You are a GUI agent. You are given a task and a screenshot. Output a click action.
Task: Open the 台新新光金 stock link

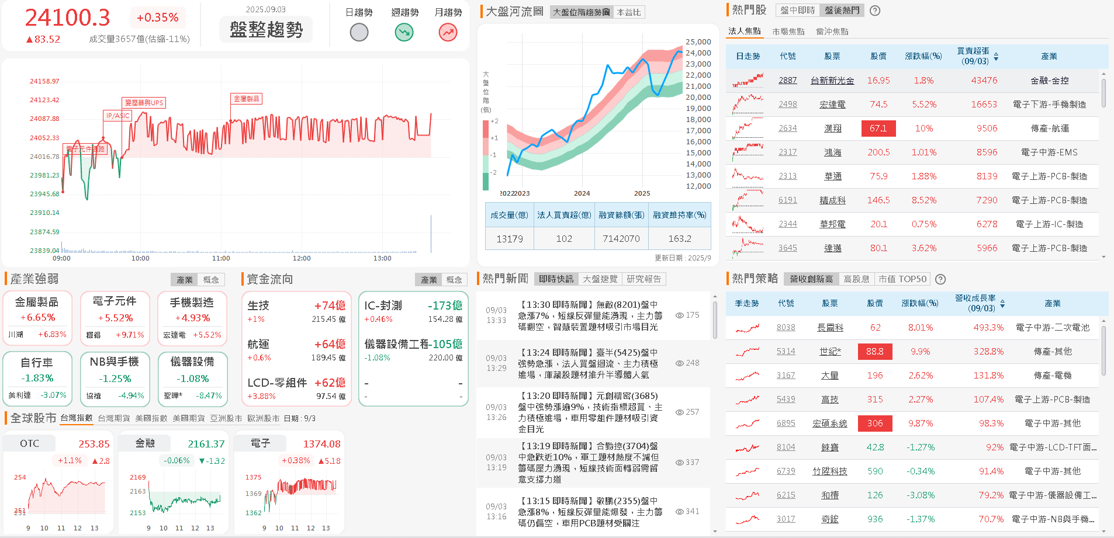click(x=832, y=81)
